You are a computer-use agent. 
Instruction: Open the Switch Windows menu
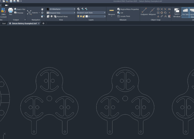point(177,13)
